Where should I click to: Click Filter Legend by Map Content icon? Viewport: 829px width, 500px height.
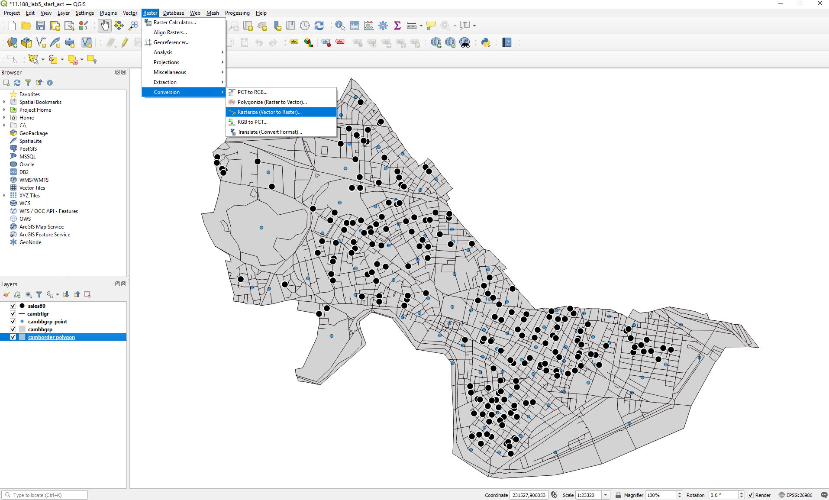pyautogui.click(x=39, y=294)
